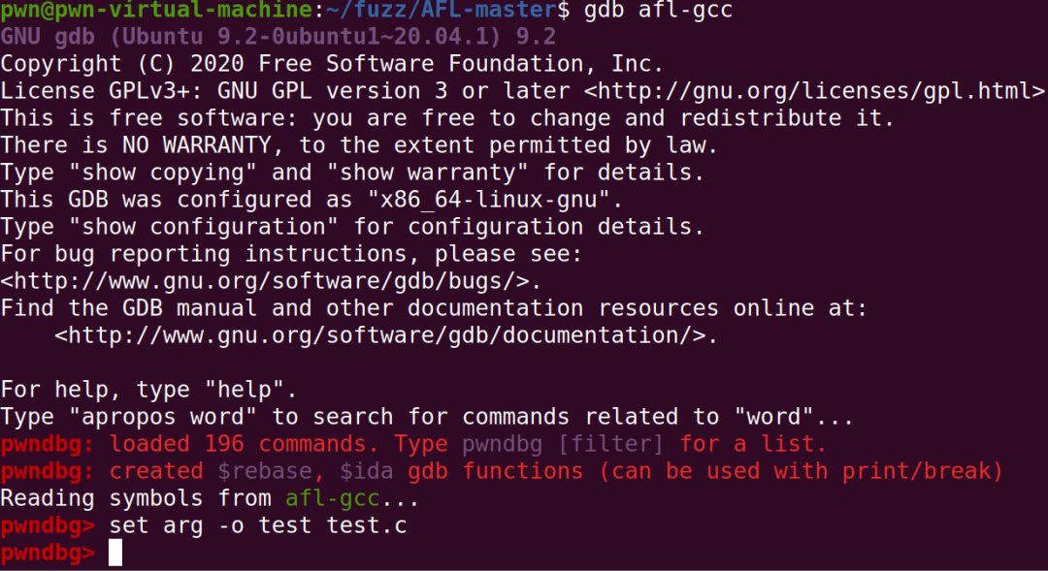The width and height of the screenshot is (1048, 571).
Task: Click the 'show copying' quoted text
Action: coord(163,173)
